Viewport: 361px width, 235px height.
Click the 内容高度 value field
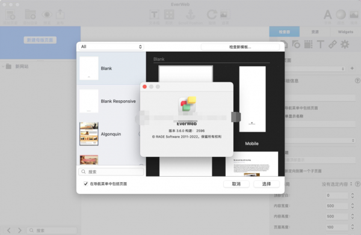click(x=337, y=216)
